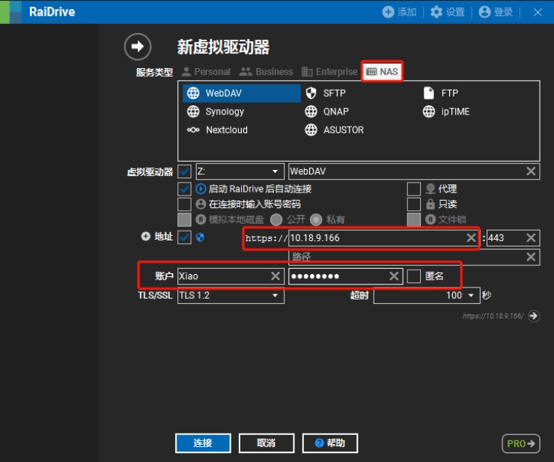
Task: Open the Z: drive letter dropdown
Action: point(240,171)
